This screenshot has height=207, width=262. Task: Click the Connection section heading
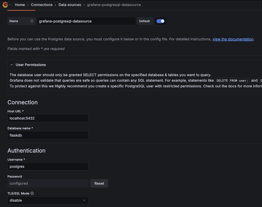point(22,102)
